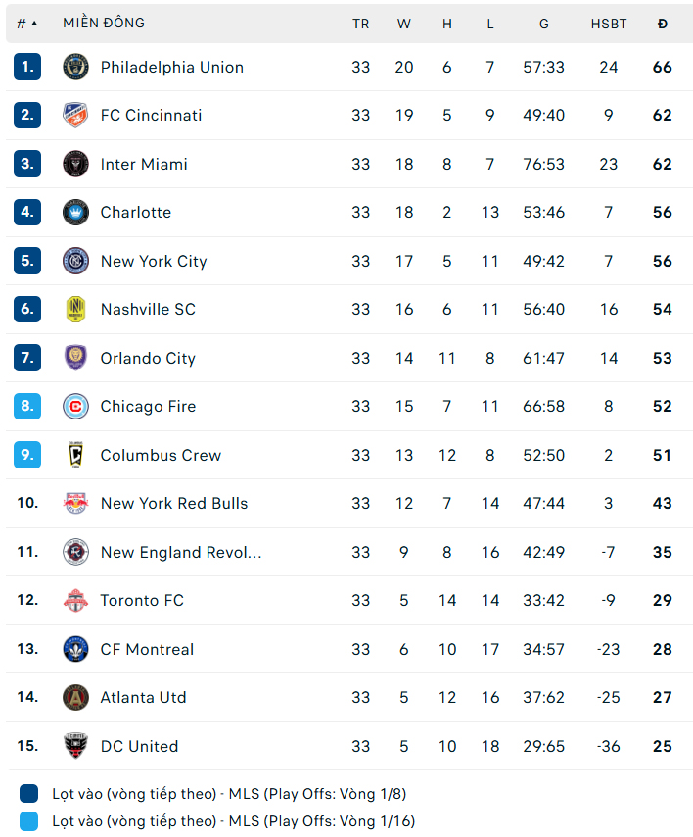Click the Inter Miami club crest
693x837 pixels.
click(75, 164)
